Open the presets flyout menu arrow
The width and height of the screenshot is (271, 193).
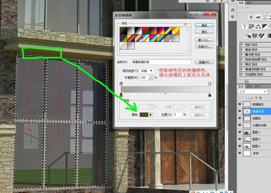[185, 24]
